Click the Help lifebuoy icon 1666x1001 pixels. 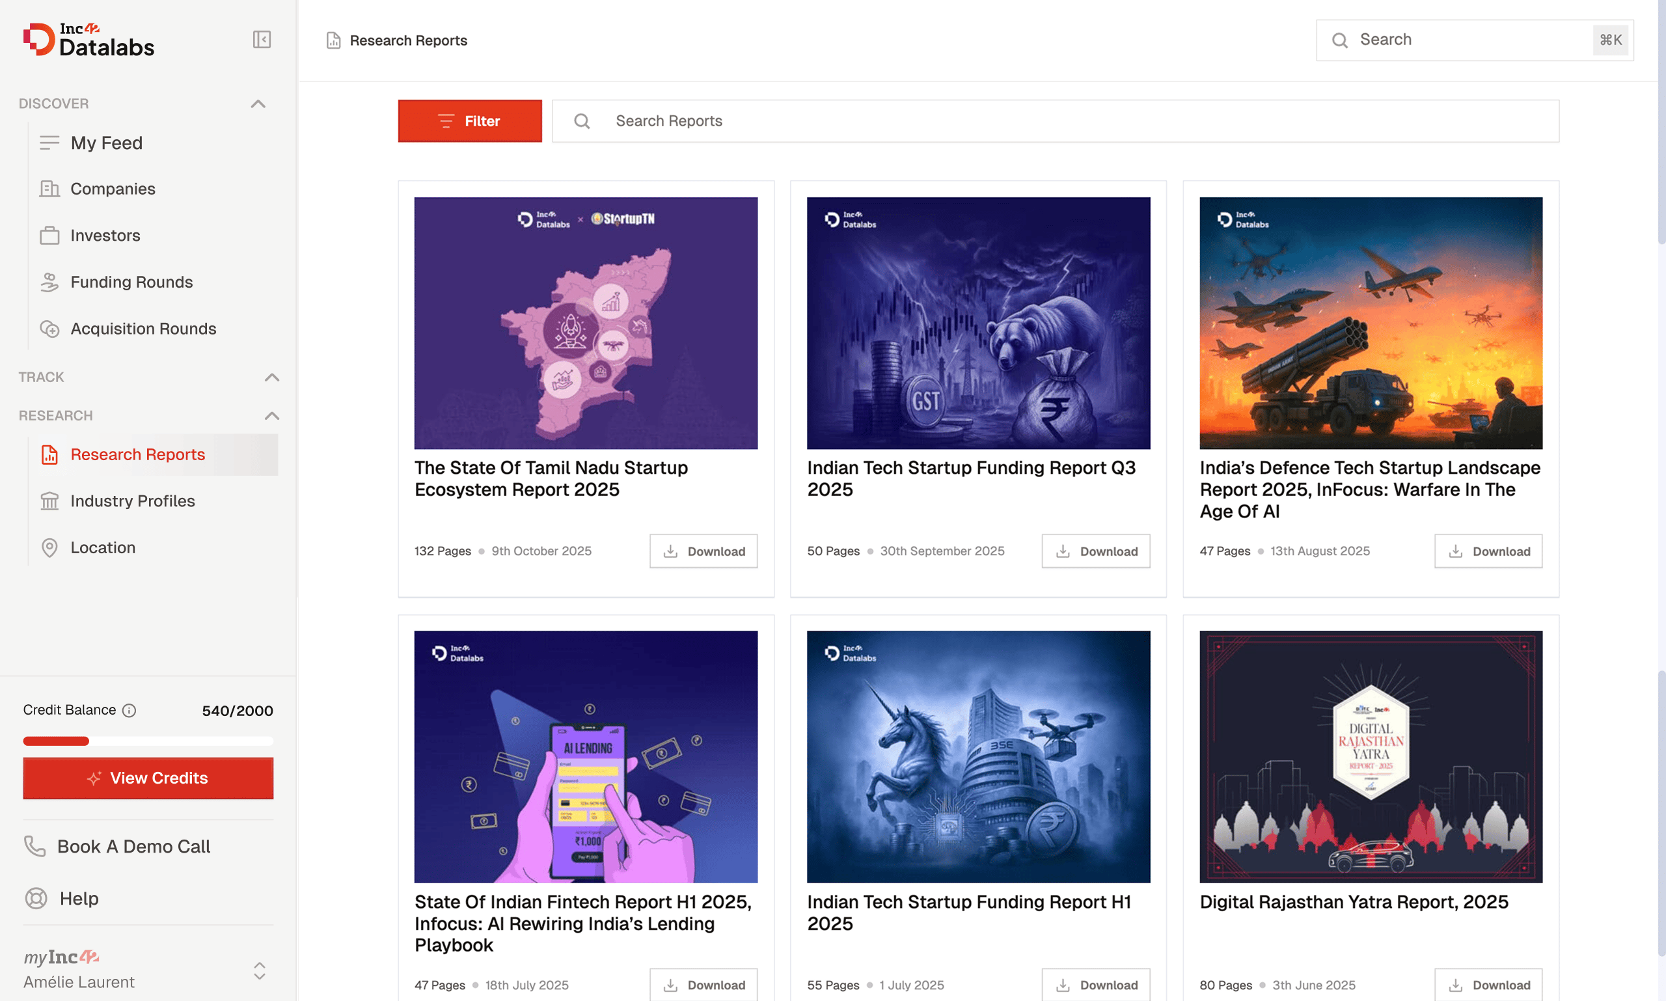click(36, 898)
